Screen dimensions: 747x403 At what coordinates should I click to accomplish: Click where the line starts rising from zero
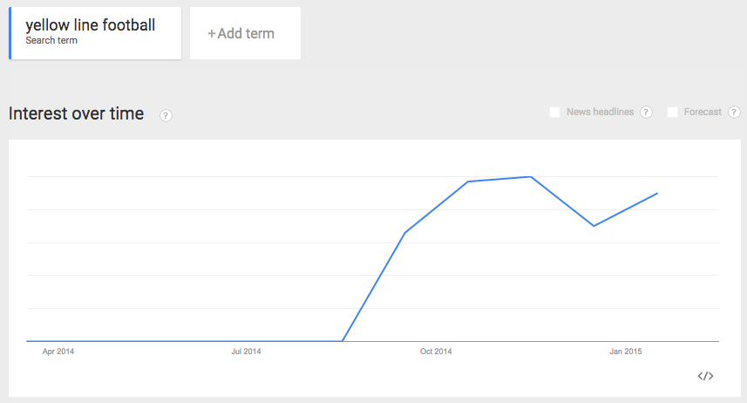click(x=343, y=340)
